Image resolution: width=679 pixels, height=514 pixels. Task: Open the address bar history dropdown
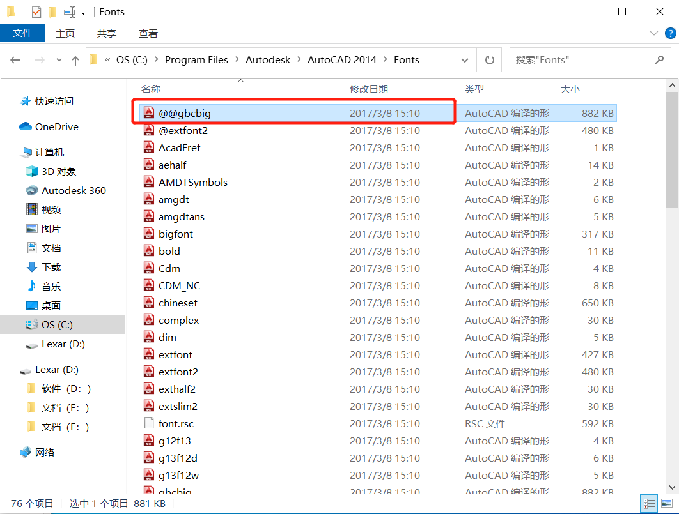click(x=465, y=60)
